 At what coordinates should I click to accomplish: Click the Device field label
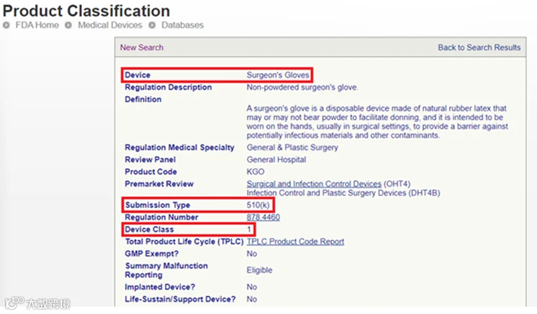[x=137, y=75]
